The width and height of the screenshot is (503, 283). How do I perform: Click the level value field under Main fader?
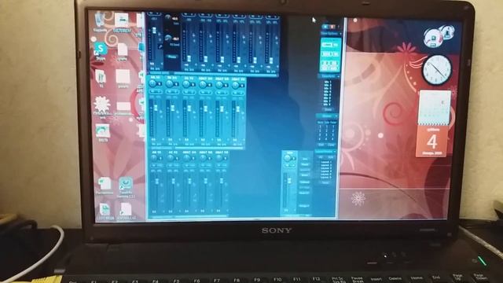[286, 210]
